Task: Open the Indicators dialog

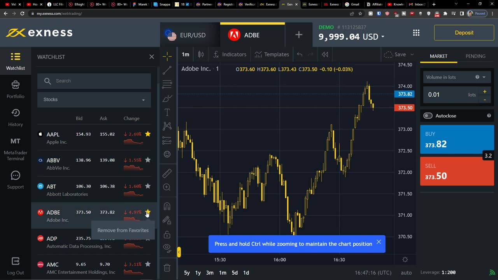Action: 230,54
